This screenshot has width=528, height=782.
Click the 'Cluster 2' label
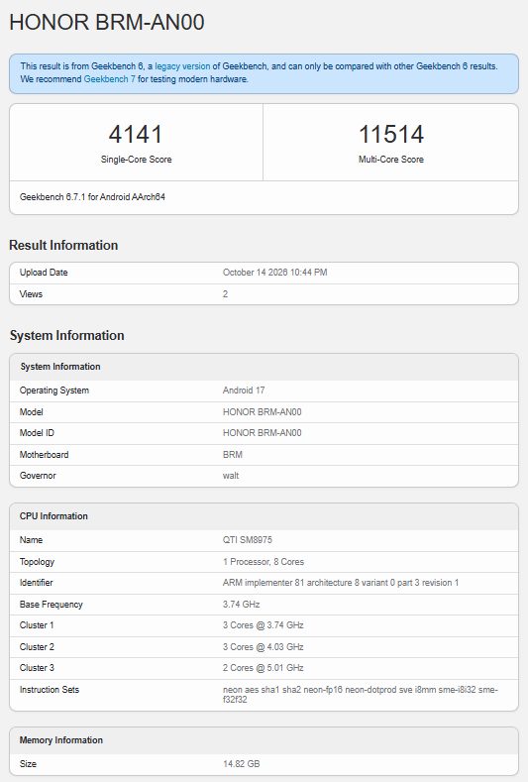click(x=37, y=647)
